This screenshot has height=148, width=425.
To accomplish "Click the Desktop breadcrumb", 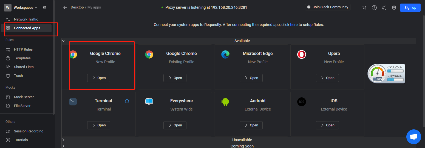I will 77,7.
